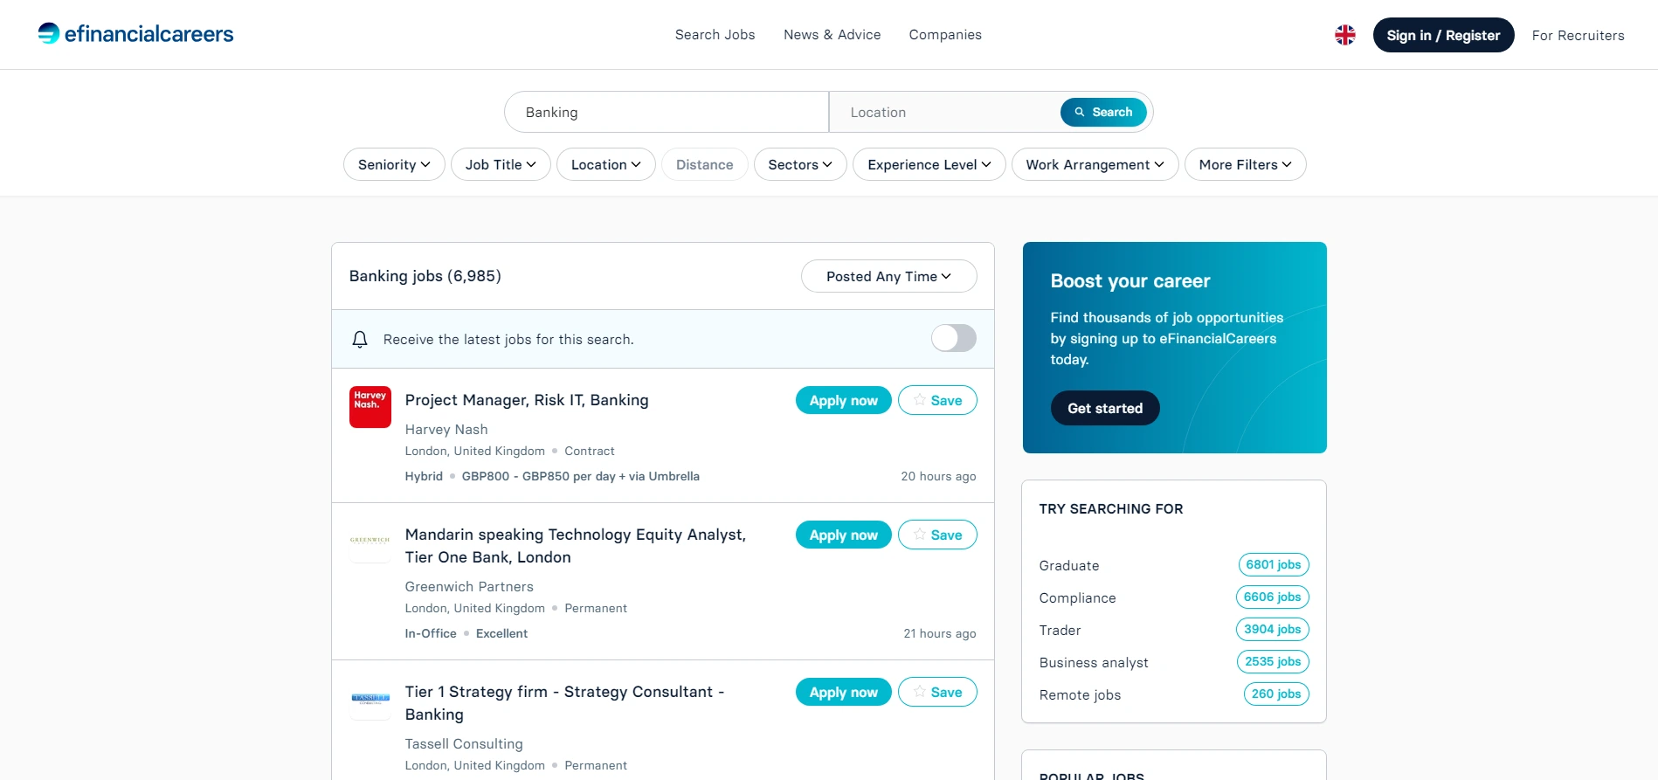This screenshot has height=780, width=1658.
Task: Open the UK flag region selector
Action: tap(1345, 35)
